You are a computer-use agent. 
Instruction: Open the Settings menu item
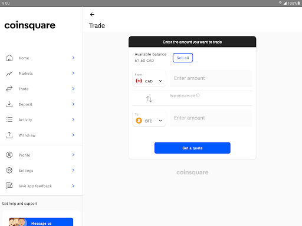tap(41, 170)
